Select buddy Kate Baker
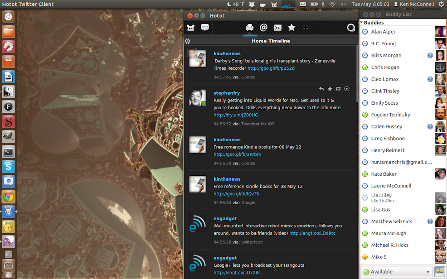 (x=403, y=174)
